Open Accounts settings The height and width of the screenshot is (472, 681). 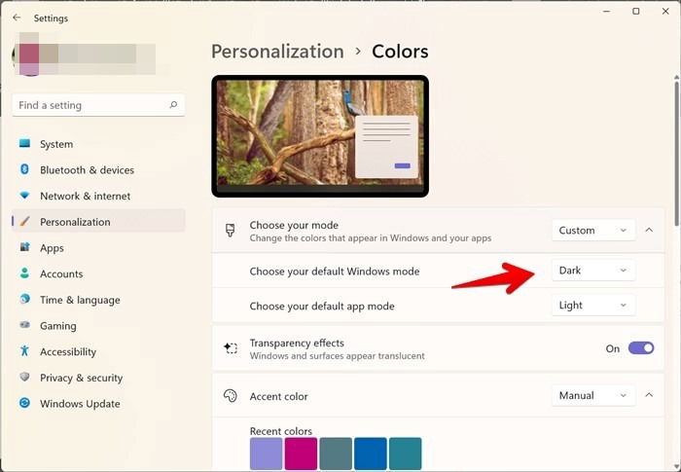coord(99,273)
